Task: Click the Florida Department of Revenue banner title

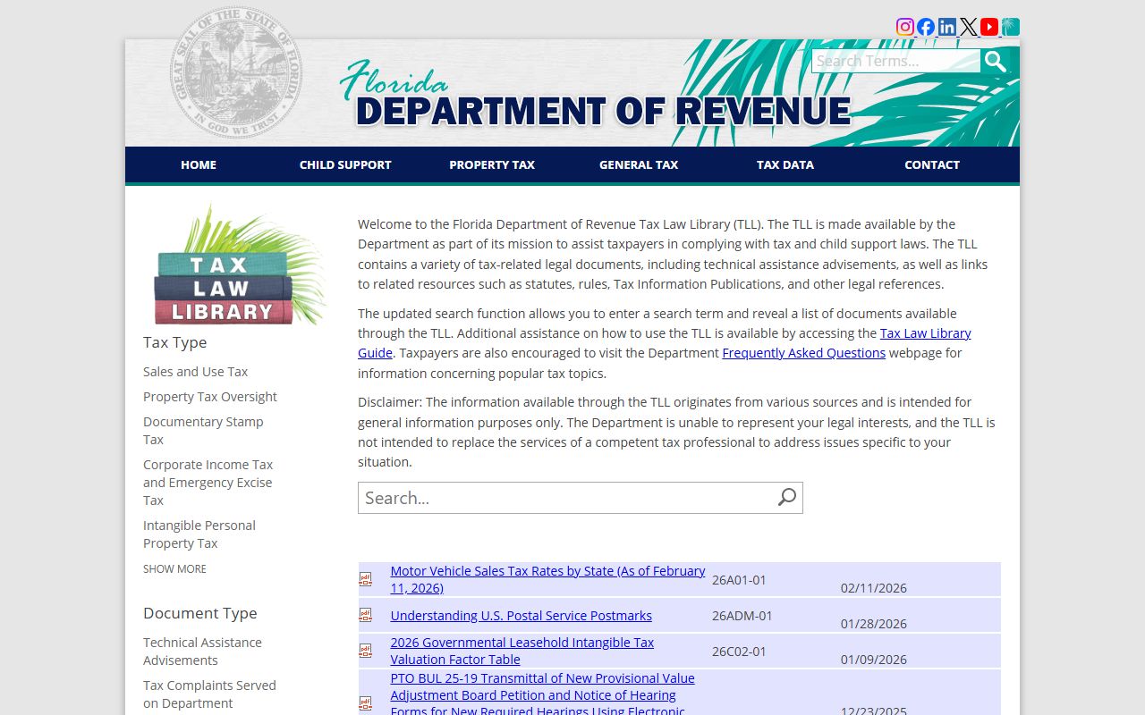Action: (596, 96)
